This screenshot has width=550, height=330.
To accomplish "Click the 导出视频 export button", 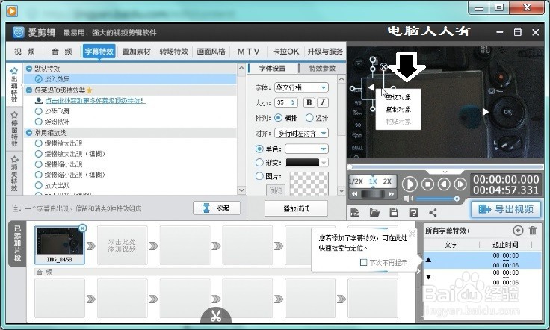I will click(x=506, y=209).
